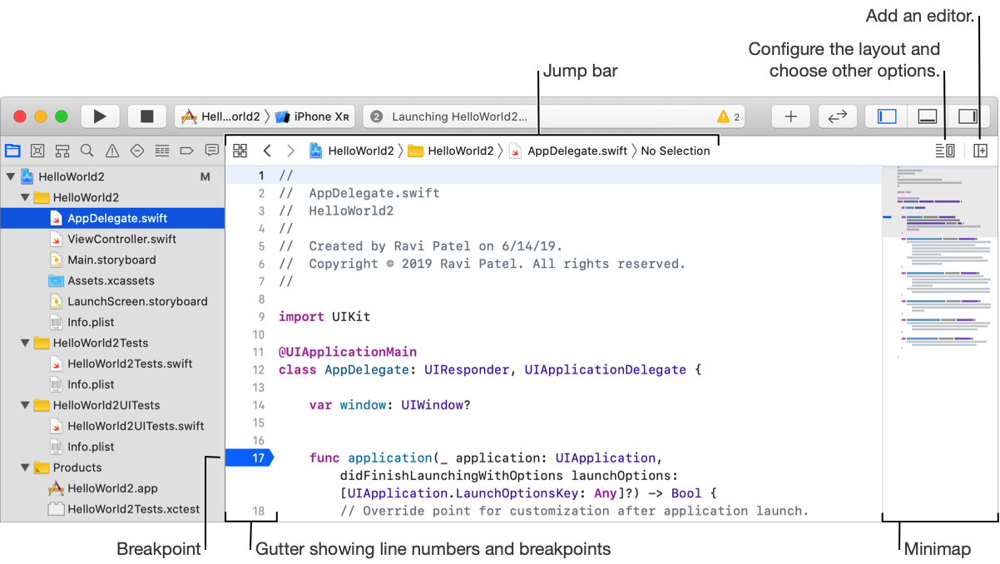Image resolution: width=1000 pixels, height=564 pixels.
Task: Open the Test navigator diamond icon
Action: coord(137,151)
